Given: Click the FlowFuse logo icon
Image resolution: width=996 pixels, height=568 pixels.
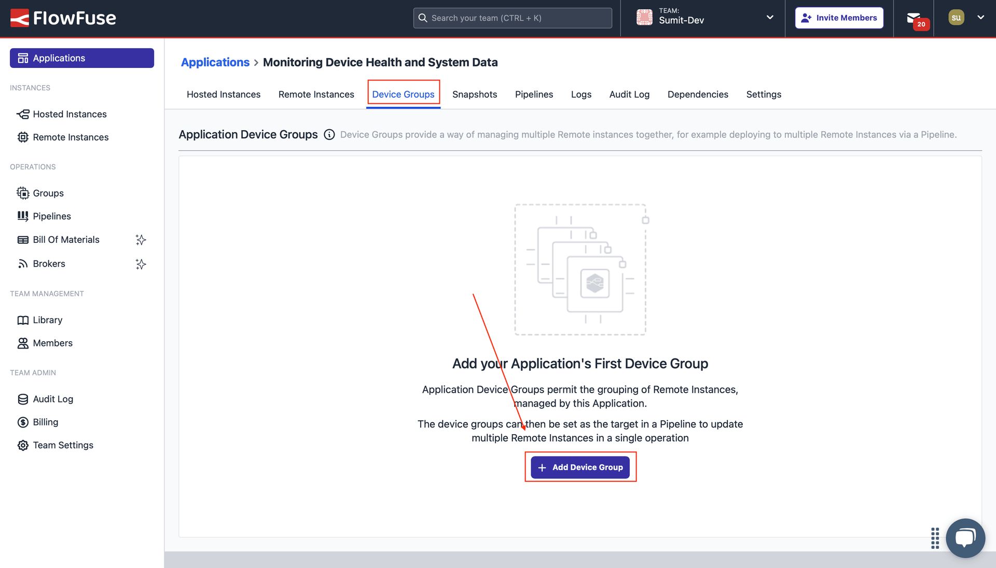Looking at the screenshot, I should [19, 18].
